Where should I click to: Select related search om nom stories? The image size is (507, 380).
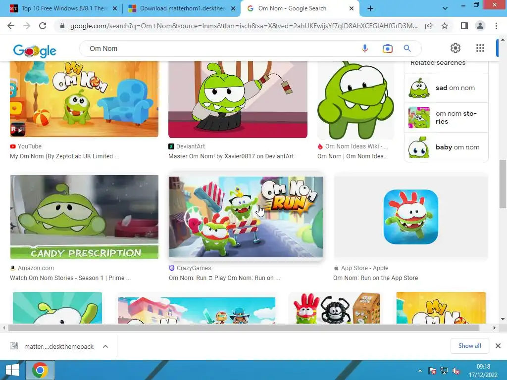click(x=446, y=118)
